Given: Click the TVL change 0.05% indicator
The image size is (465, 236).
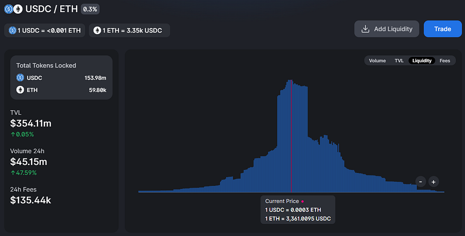Looking at the screenshot, I should click(22, 134).
